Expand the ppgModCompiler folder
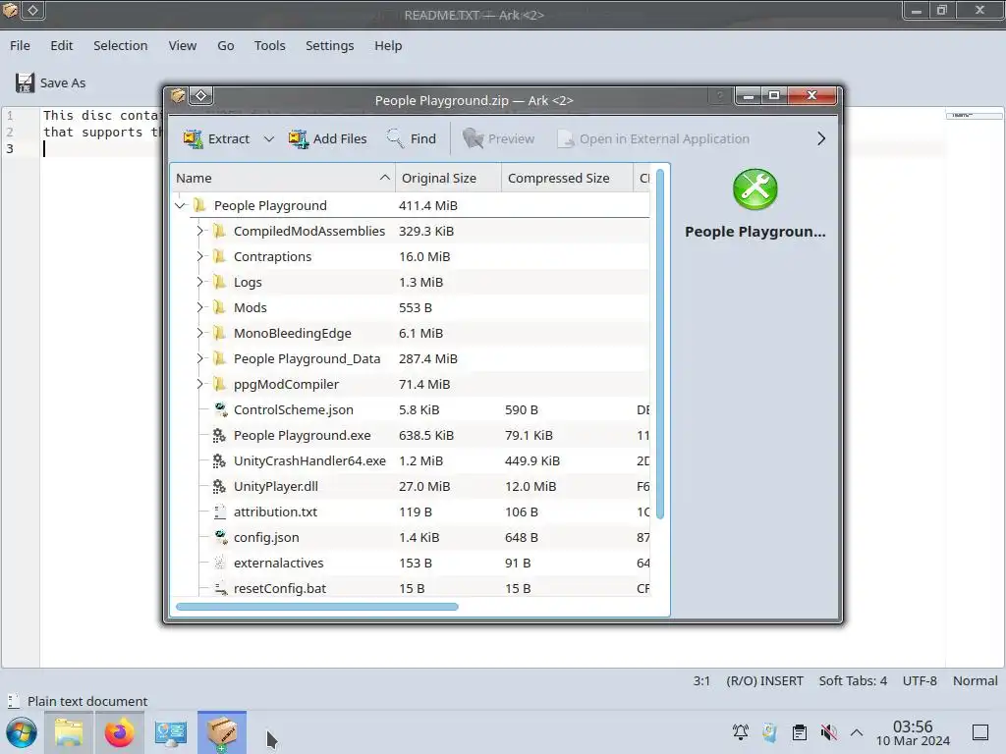This screenshot has height=754, width=1006. coord(199,384)
